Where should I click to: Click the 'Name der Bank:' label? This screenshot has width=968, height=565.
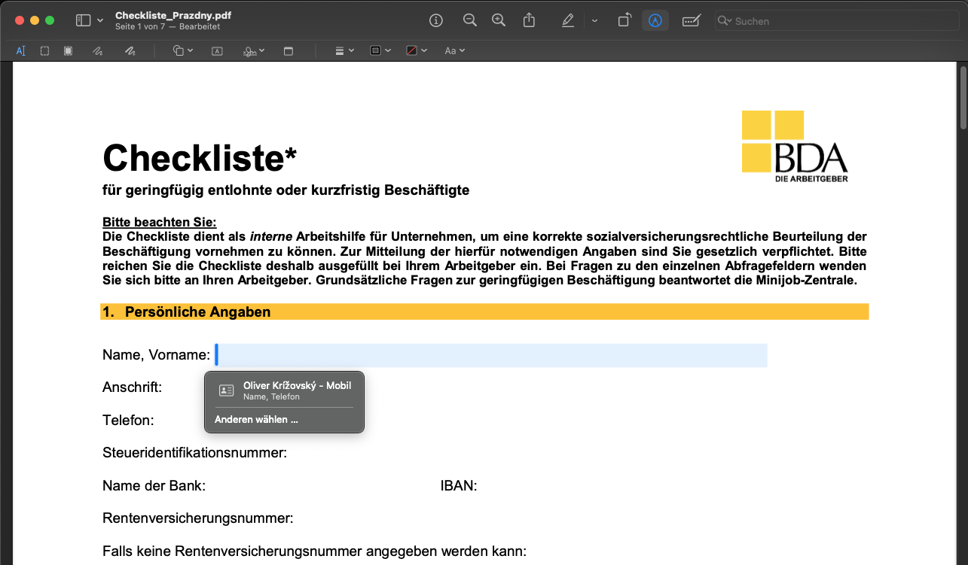pyautogui.click(x=154, y=486)
